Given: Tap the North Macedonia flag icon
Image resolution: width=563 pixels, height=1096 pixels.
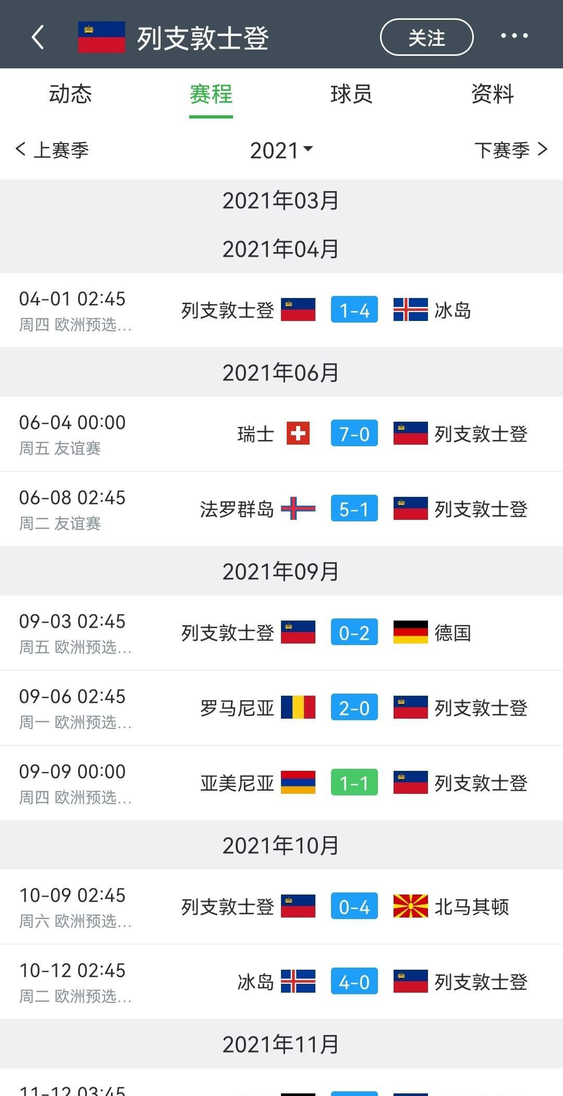Looking at the screenshot, I should click(410, 907).
